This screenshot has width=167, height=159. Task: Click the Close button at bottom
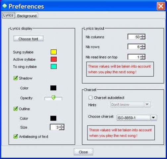pyautogui.click(x=83, y=152)
